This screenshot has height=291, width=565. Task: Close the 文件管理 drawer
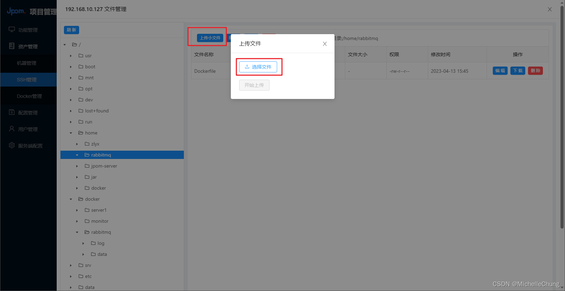click(549, 9)
